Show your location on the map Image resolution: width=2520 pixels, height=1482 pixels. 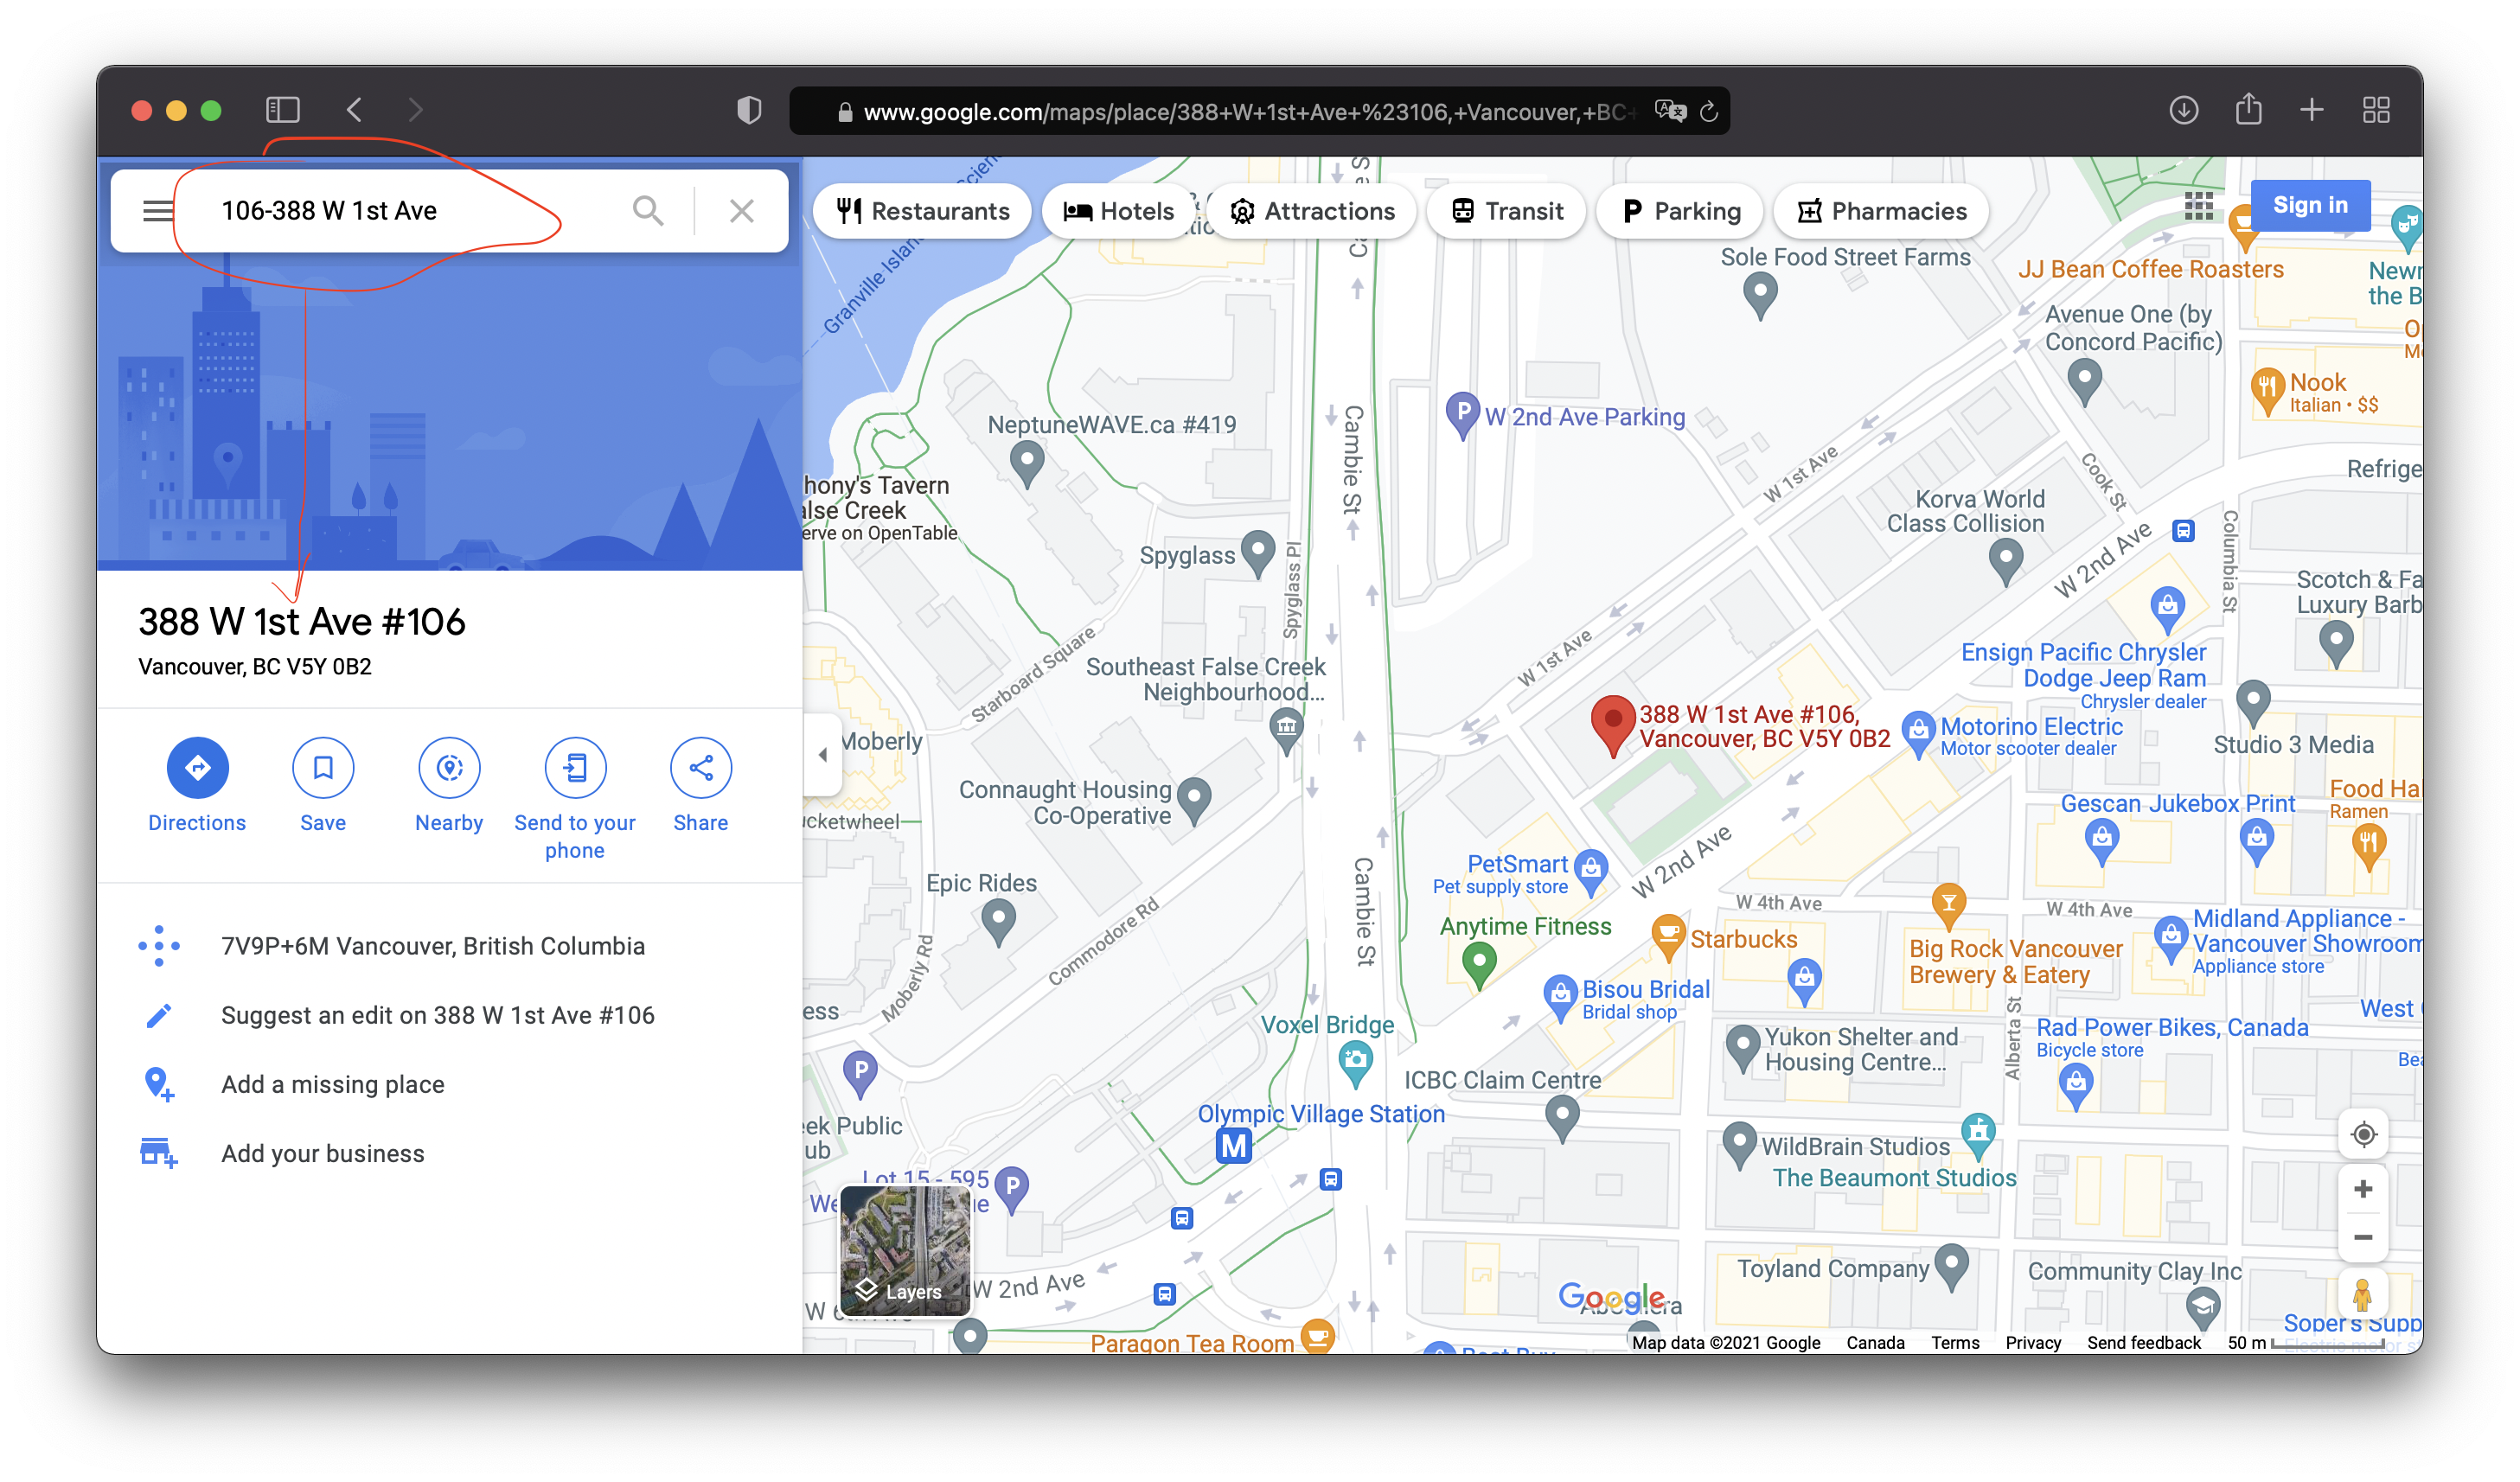2363,1134
